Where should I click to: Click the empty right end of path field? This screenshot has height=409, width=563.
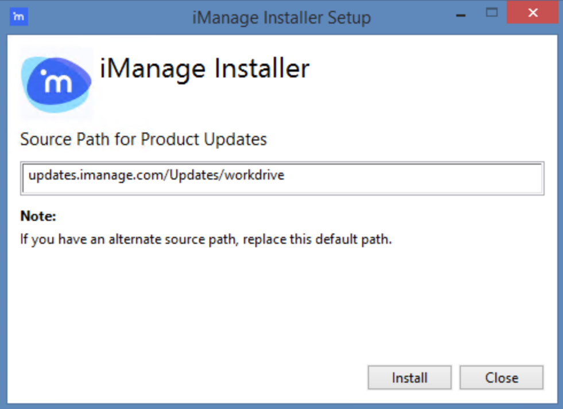[x=459, y=178]
